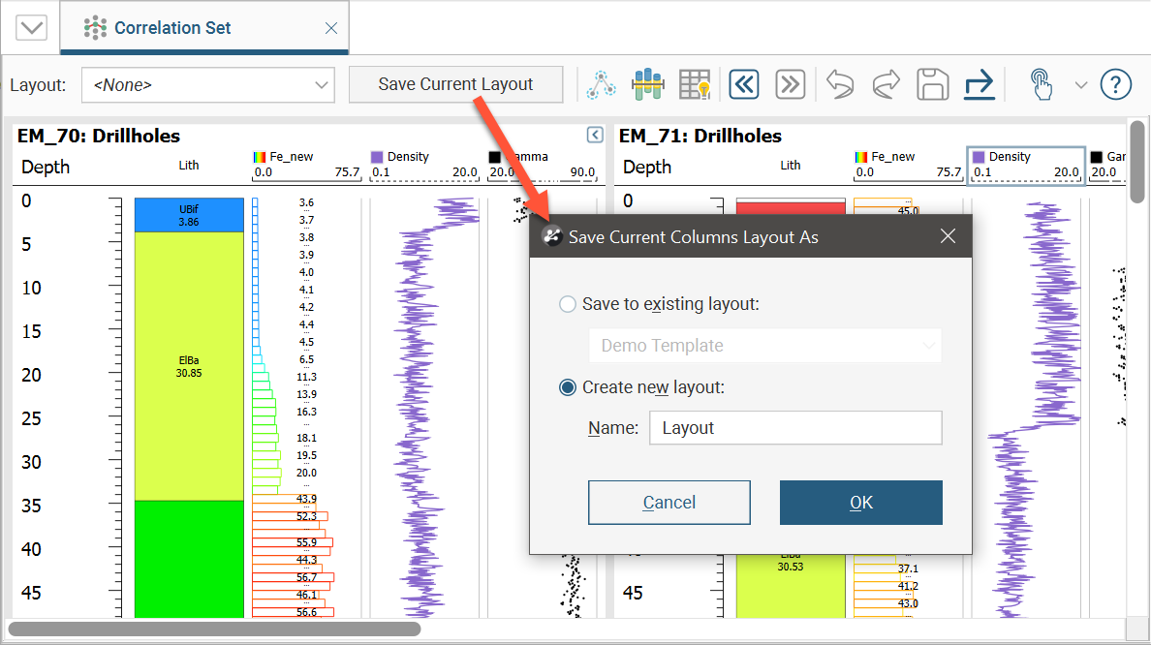Click the drillhole tubes correlation icon

[x=648, y=84]
